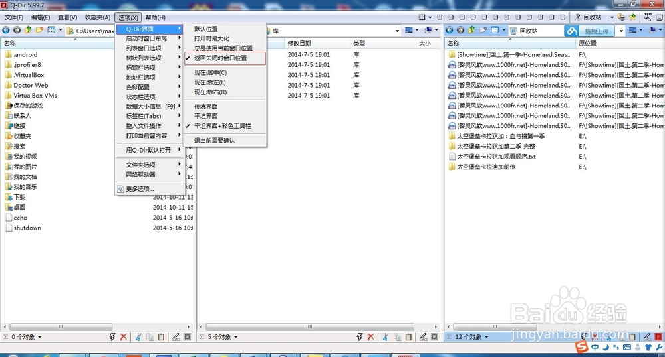
Task: Toggle 返回关闭时窗口位置 checked option
Action: (x=225, y=58)
